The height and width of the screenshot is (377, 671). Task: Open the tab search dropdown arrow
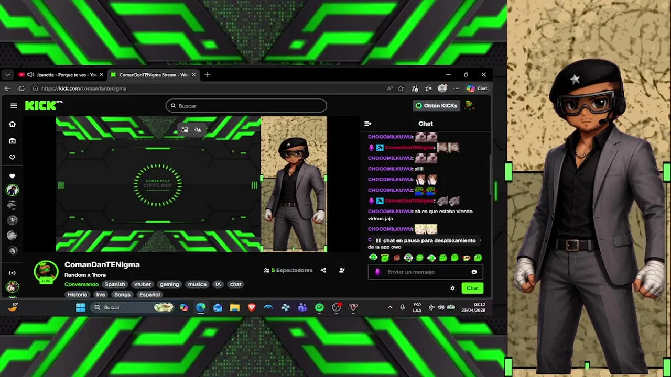tap(7, 75)
